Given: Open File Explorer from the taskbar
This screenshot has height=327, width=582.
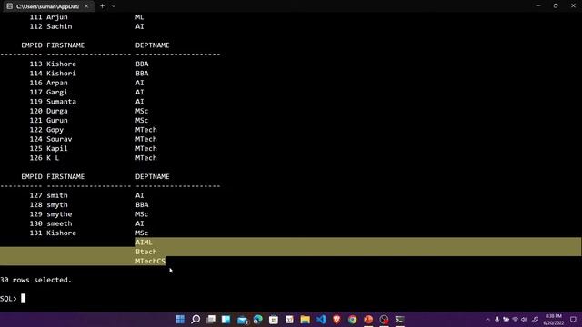Looking at the screenshot, I should [306, 319].
